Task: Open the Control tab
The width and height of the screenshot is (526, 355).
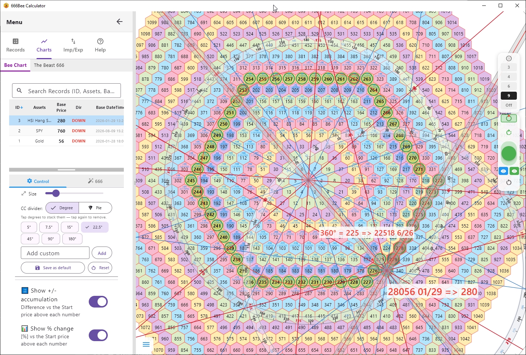Action: 38,181
